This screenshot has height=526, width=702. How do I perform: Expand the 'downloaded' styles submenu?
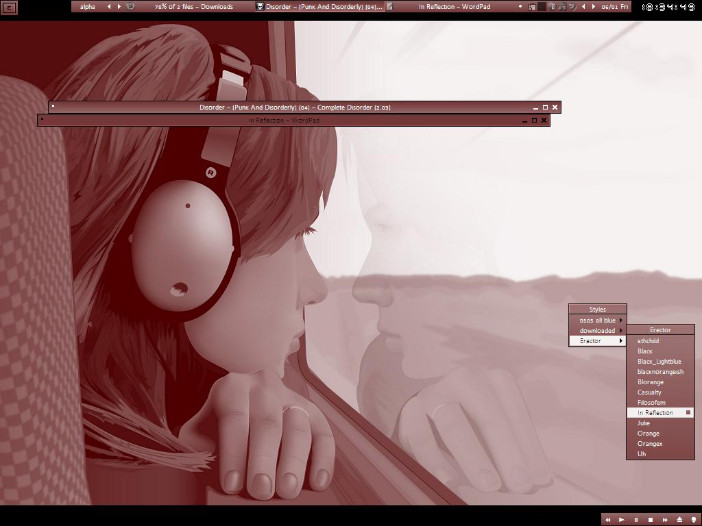click(598, 331)
